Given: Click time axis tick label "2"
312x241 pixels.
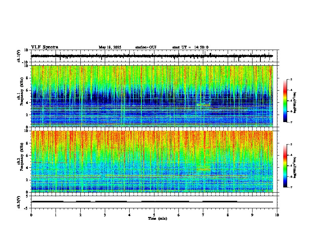Looking at the screenshot, I should click(x=80, y=215).
